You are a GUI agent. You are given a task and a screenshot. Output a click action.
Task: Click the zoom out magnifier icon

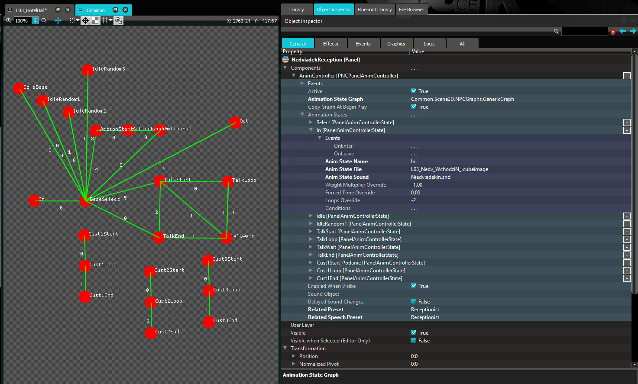44,20
